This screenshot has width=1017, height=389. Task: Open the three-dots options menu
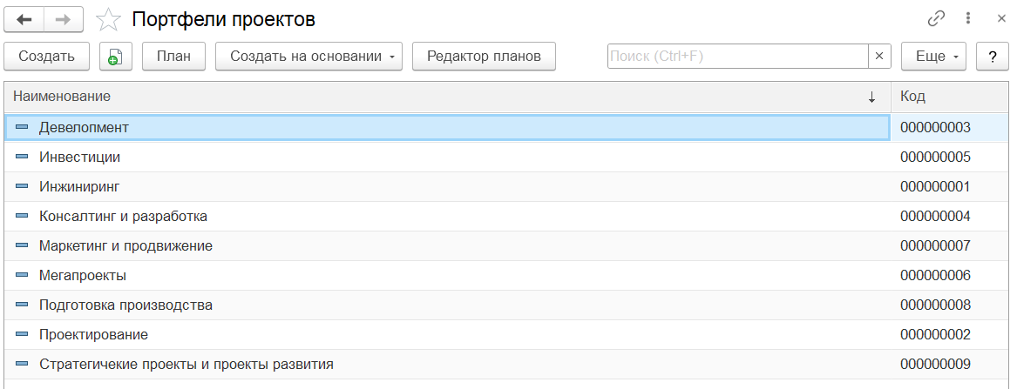[x=968, y=18]
